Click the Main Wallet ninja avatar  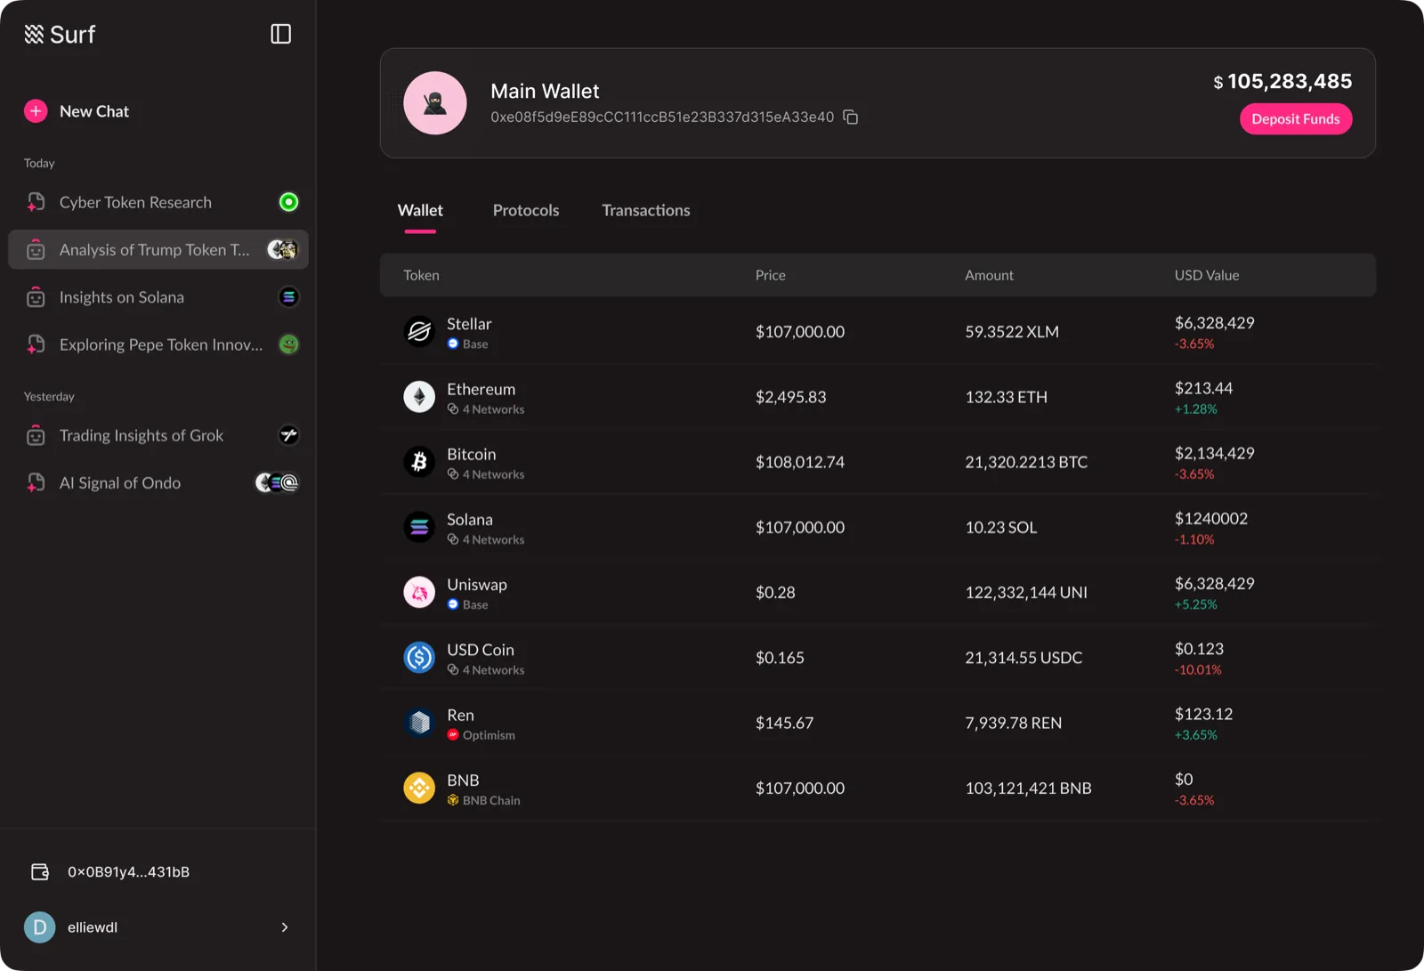(435, 103)
